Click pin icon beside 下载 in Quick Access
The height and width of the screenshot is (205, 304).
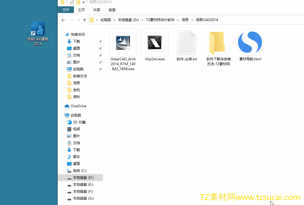tap(100, 42)
